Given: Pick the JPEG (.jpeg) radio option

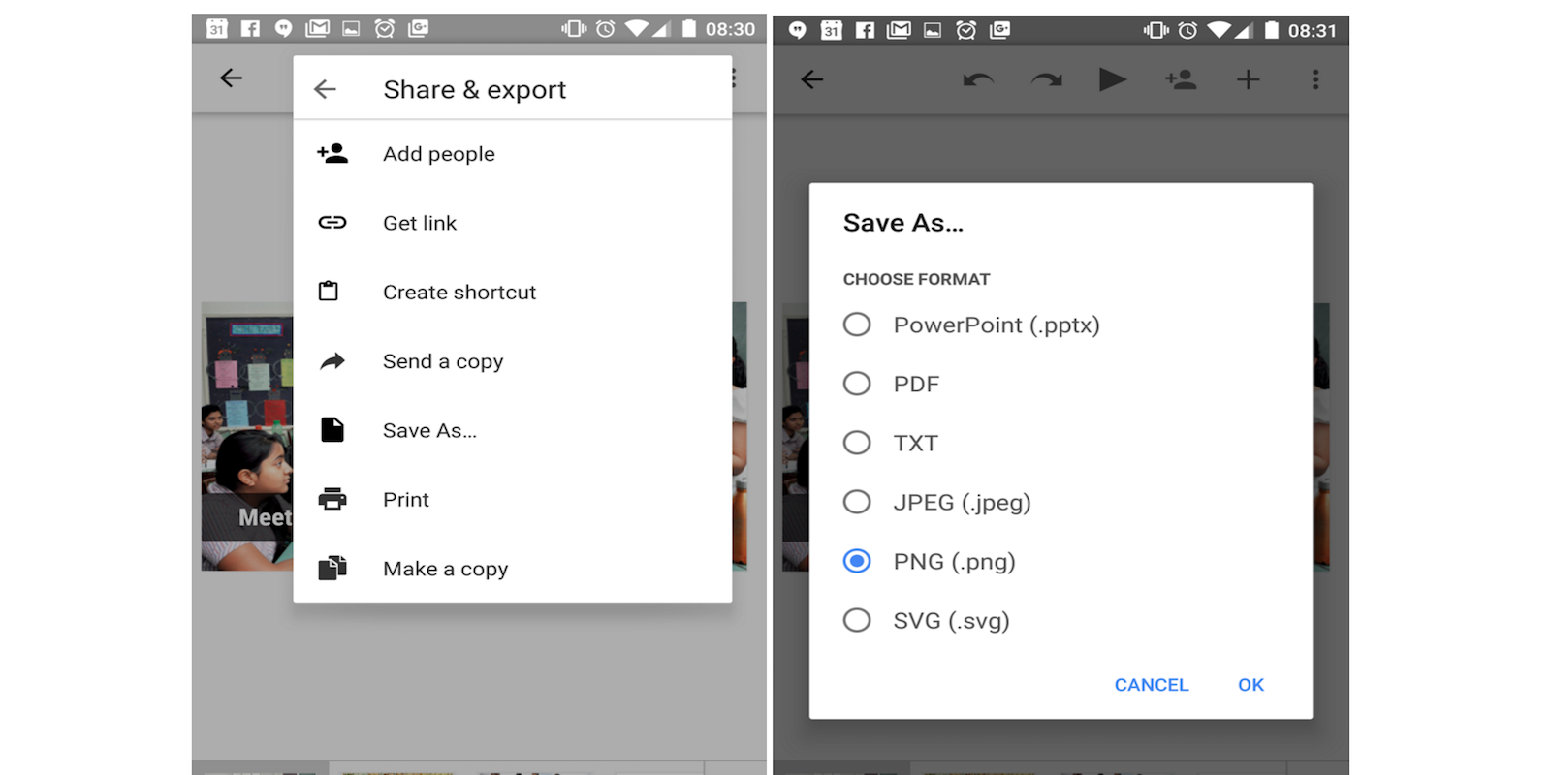Looking at the screenshot, I should [857, 502].
